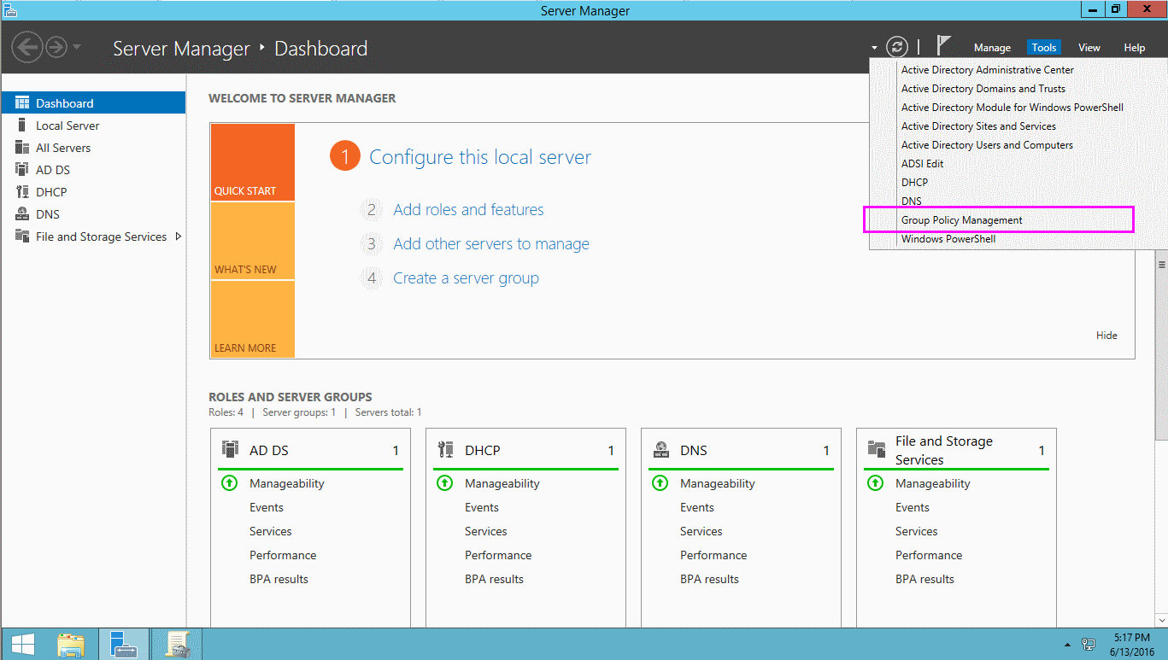Image resolution: width=1168 pixels, height=660 pixels.
Task: Select Dashboard in the sidebar
Action: tap(93, 103)
